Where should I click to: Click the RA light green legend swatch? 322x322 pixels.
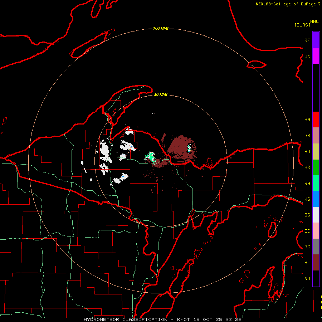[x=316, y=183]
